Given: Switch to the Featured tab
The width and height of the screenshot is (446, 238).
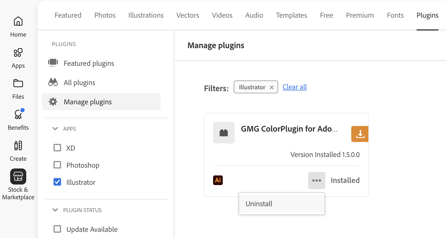Looking at the screenshot, I should pos(68,15).
